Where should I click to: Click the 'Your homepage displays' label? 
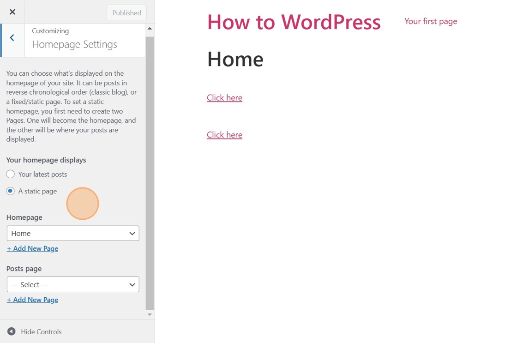tap(46, 160)
